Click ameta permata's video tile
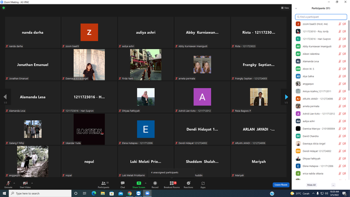 tap(202, 65)
